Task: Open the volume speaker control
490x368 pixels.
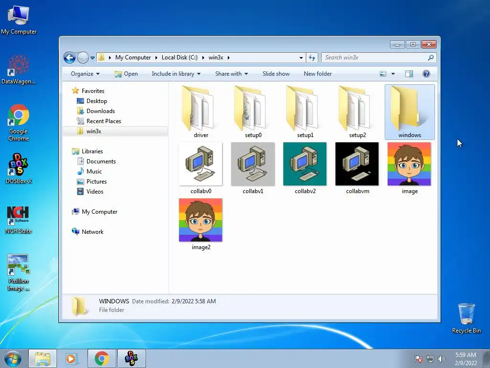Action: point(441,359)
